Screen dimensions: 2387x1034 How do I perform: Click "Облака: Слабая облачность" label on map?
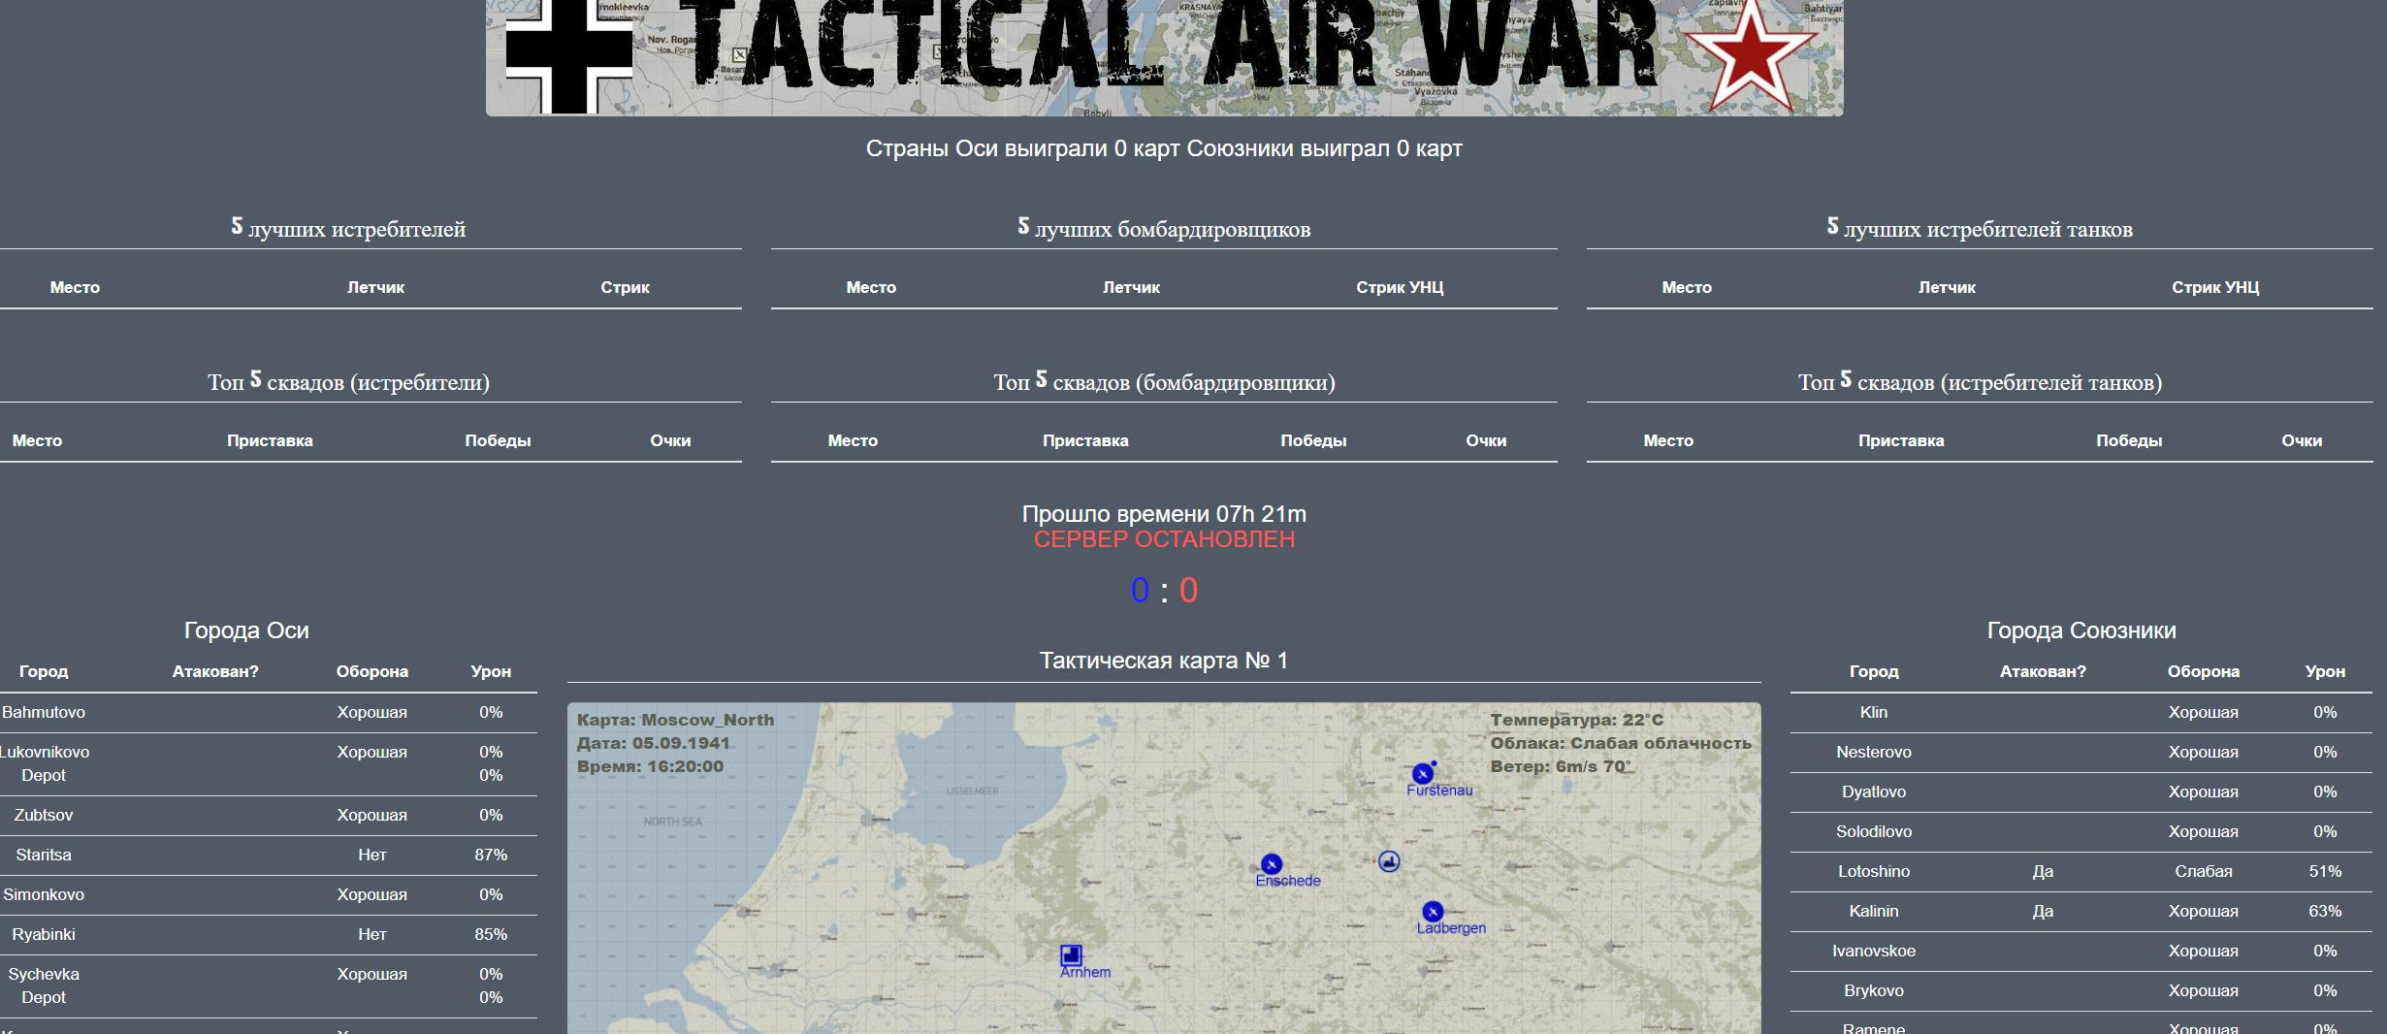[1621, 743]
